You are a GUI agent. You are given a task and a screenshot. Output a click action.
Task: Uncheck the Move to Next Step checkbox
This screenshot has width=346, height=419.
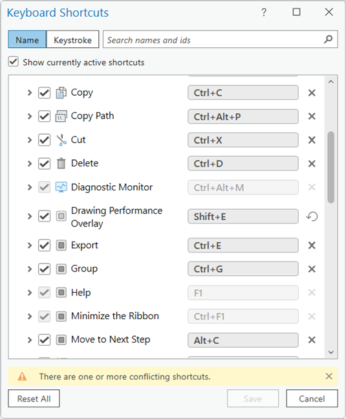[44, 340]
